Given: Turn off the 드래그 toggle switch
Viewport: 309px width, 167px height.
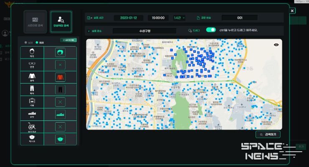Looking at the screenshot, I should (x=211, y=30).
